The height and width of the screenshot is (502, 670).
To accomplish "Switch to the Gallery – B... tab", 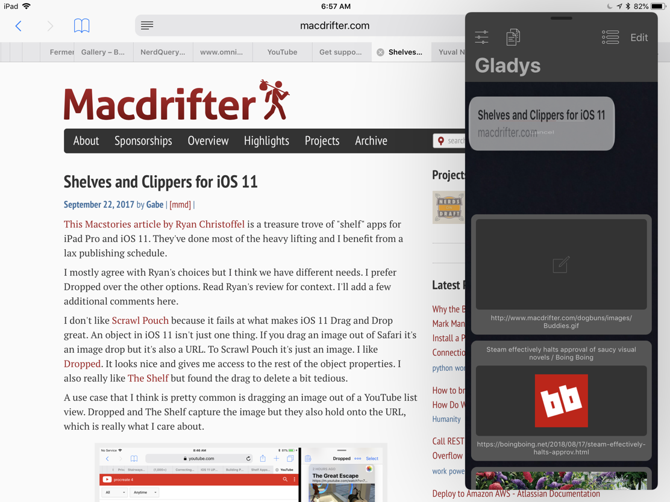I will click(103, 52).
